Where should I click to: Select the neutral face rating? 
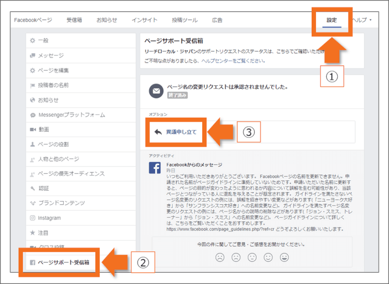tap(252, 257)
